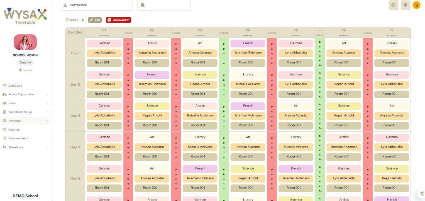425x201 pixels.
Task: Click the Class 1 - A profile badge
Action: point(25,63)
